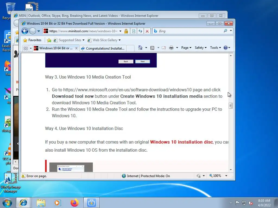Image resolution: width=278 pixels, height=208 pixels.
Task: Click the Read Mail icon
Action: (164, 48)
